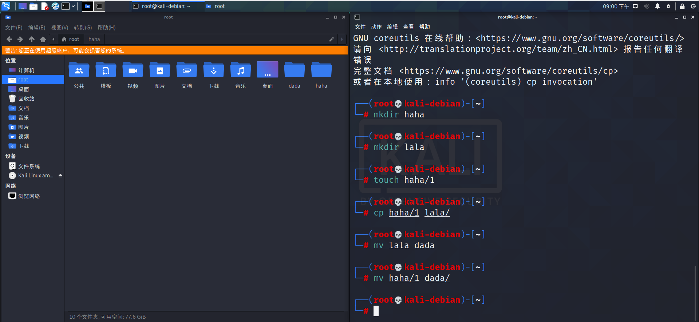Viewport: 699px width, 322px height.
Task: Select 桌面 in the sidebar
Action: pos(33,89)
